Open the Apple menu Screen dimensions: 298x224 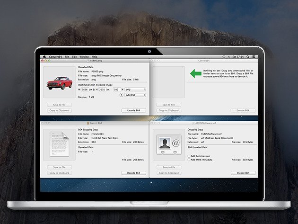44,56
